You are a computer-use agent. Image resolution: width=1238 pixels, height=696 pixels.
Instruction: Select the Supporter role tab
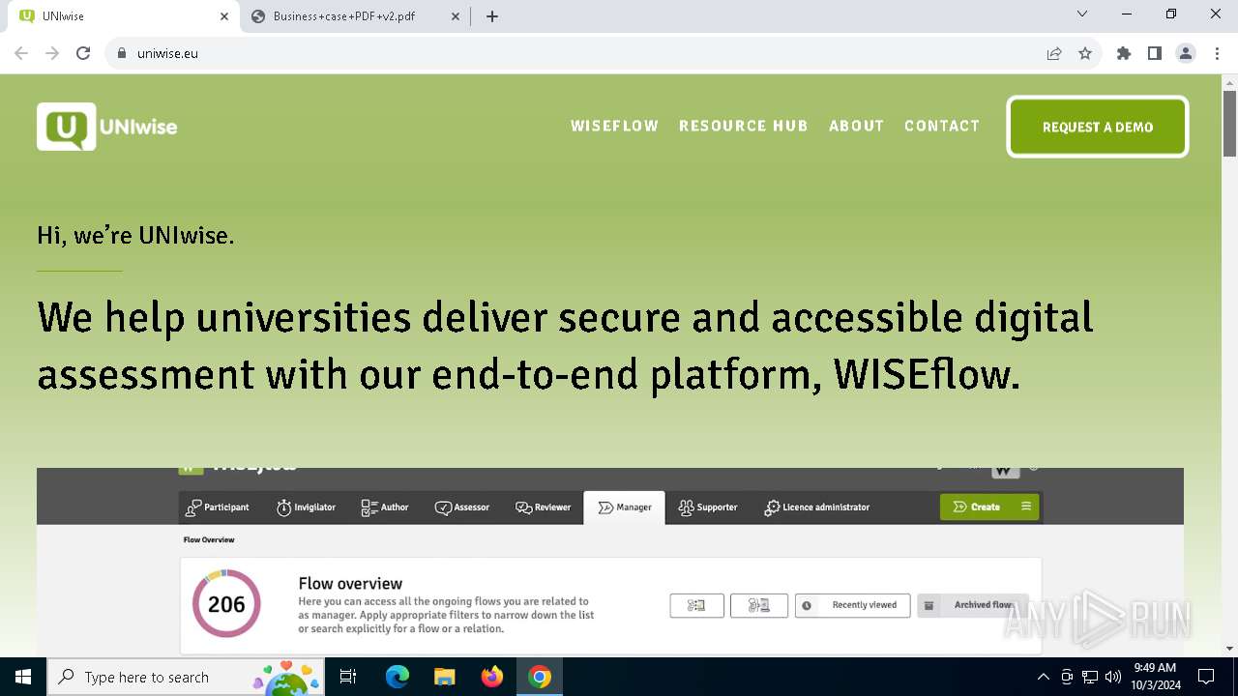point(708,507)
